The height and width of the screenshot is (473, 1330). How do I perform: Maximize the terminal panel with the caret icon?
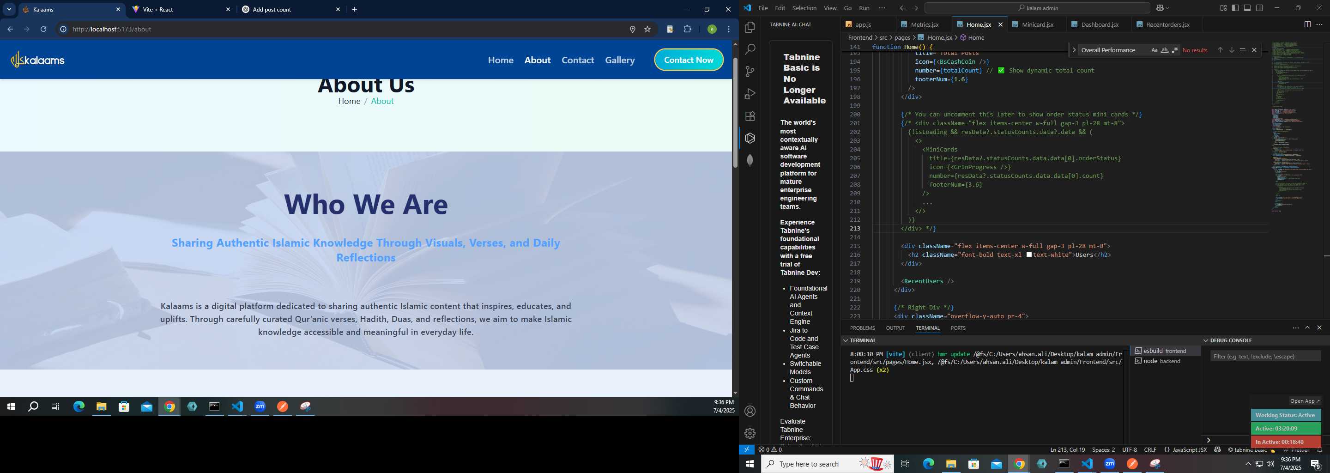(x=1307, y=328)
